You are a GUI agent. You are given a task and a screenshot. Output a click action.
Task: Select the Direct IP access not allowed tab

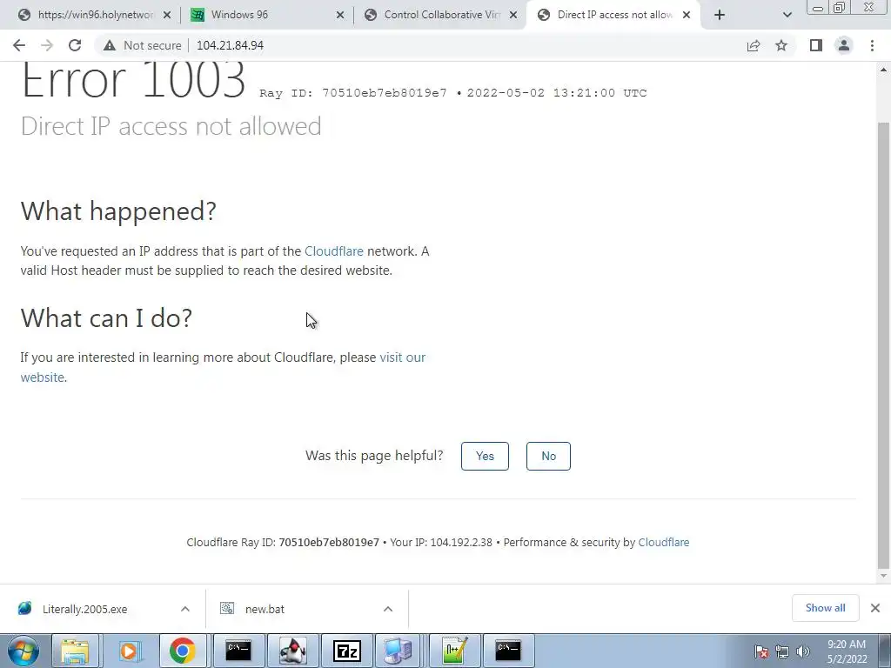(x=614, y=15)
